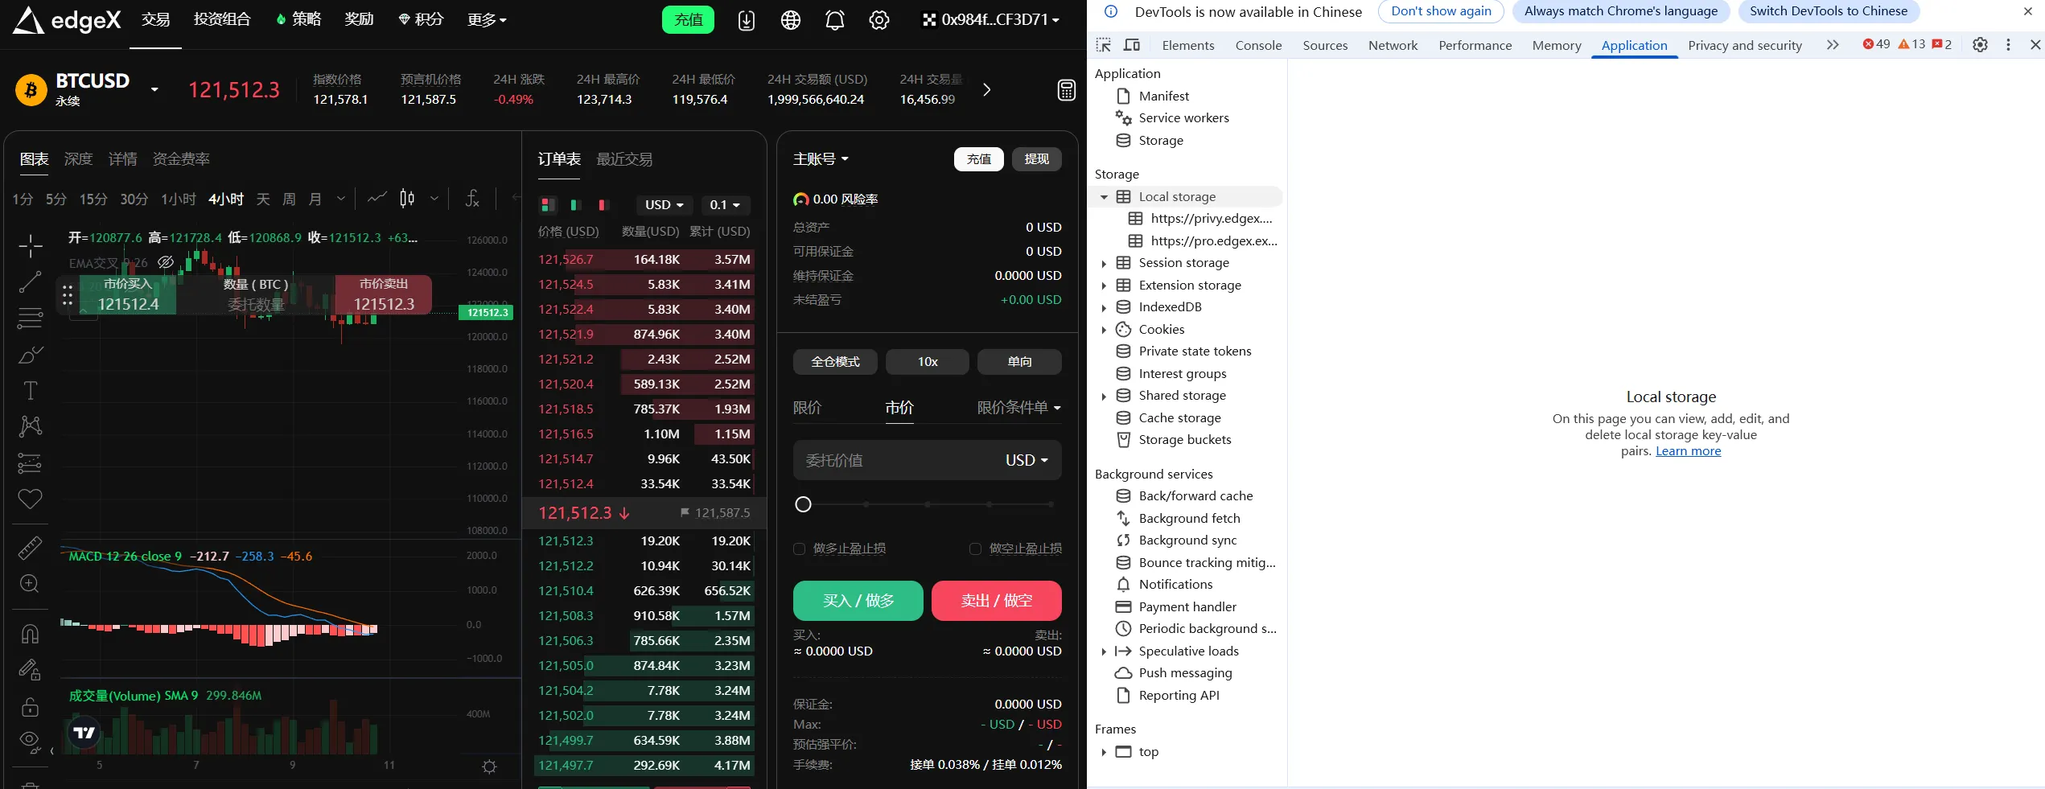Select the crosshair tool in chart toolbar
The image size is (2045, 789).
[x=30, y=246]
